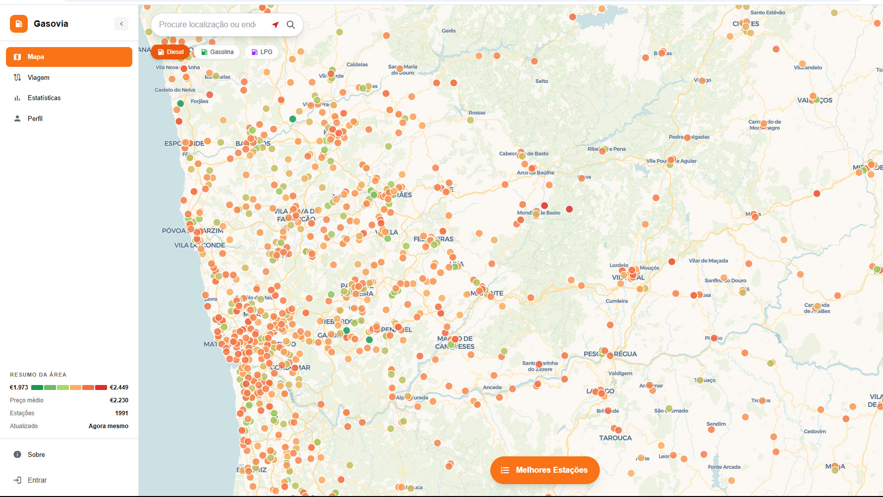Collapse the sidebar with chevron arrow
This screenshot has width=883, height=497.
pos(121,24)
